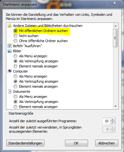Click the Andere Dateien und Bibliotheken durchsuchen heading
This screenshot has height=152, width=124.
(48, 26)
